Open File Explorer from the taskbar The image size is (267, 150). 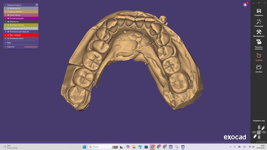pyautogui.click(x=134, y=147)
